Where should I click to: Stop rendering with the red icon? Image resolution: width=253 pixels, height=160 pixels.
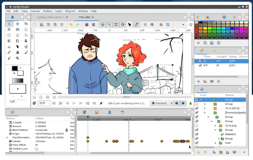[191, 25]
